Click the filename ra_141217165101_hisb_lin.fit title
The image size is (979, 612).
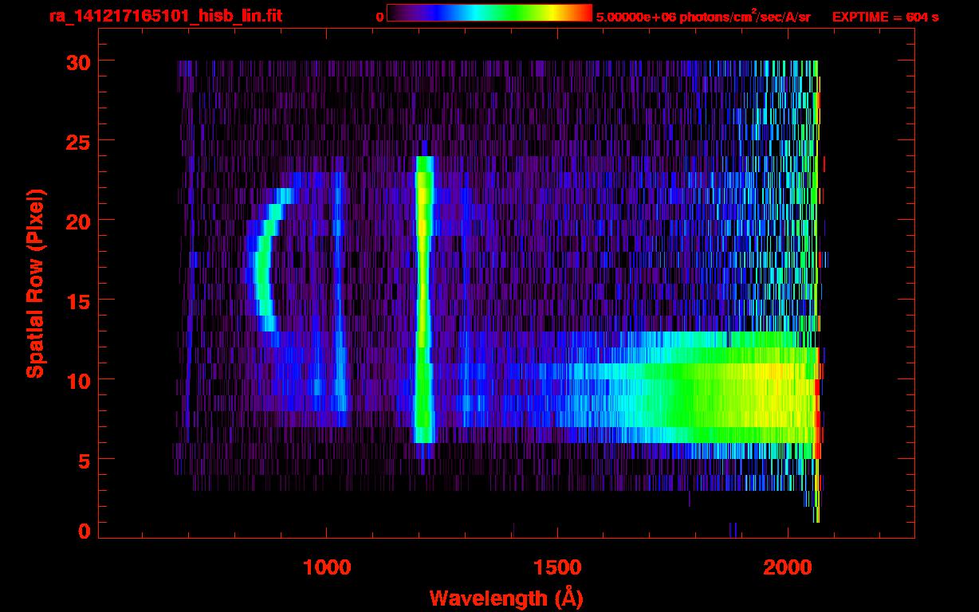(x=165, y=16)
